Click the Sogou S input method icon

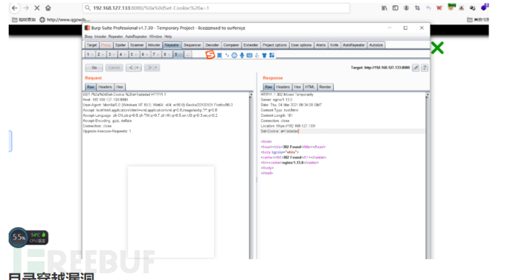(x=210, y=55)
